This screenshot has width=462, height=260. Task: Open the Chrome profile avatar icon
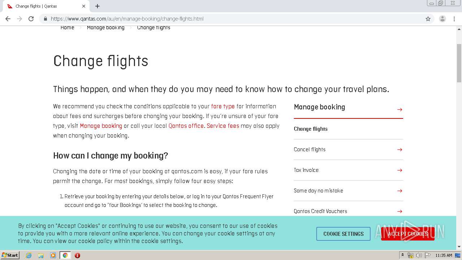tap(442, 19)
